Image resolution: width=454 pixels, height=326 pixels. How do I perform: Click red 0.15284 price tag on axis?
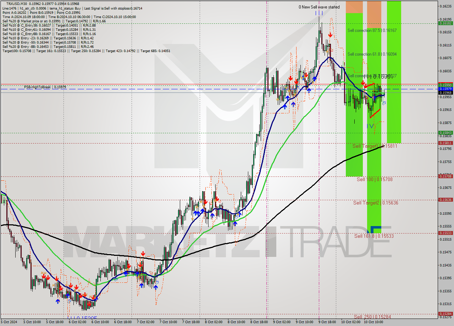tap(445, 314)
